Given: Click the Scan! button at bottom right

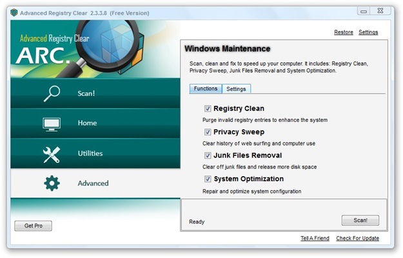Looking at the screenshot, I should (360, 221).
